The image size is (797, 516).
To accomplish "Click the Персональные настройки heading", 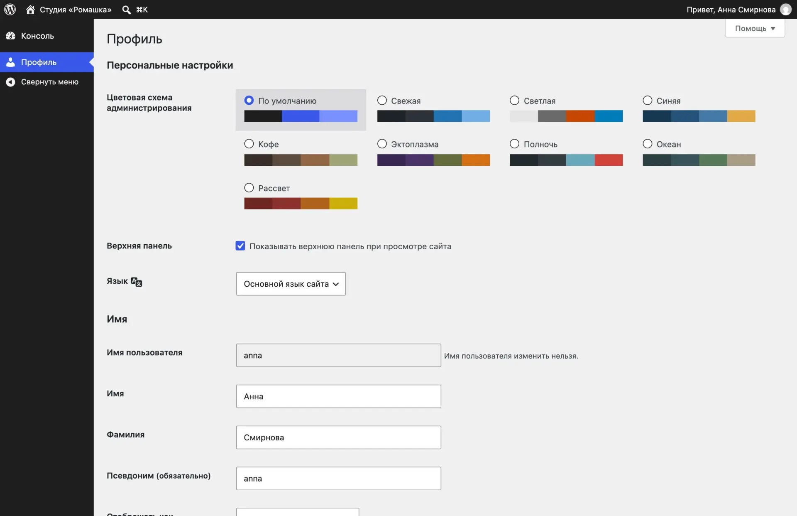I will tap(170, 65).
